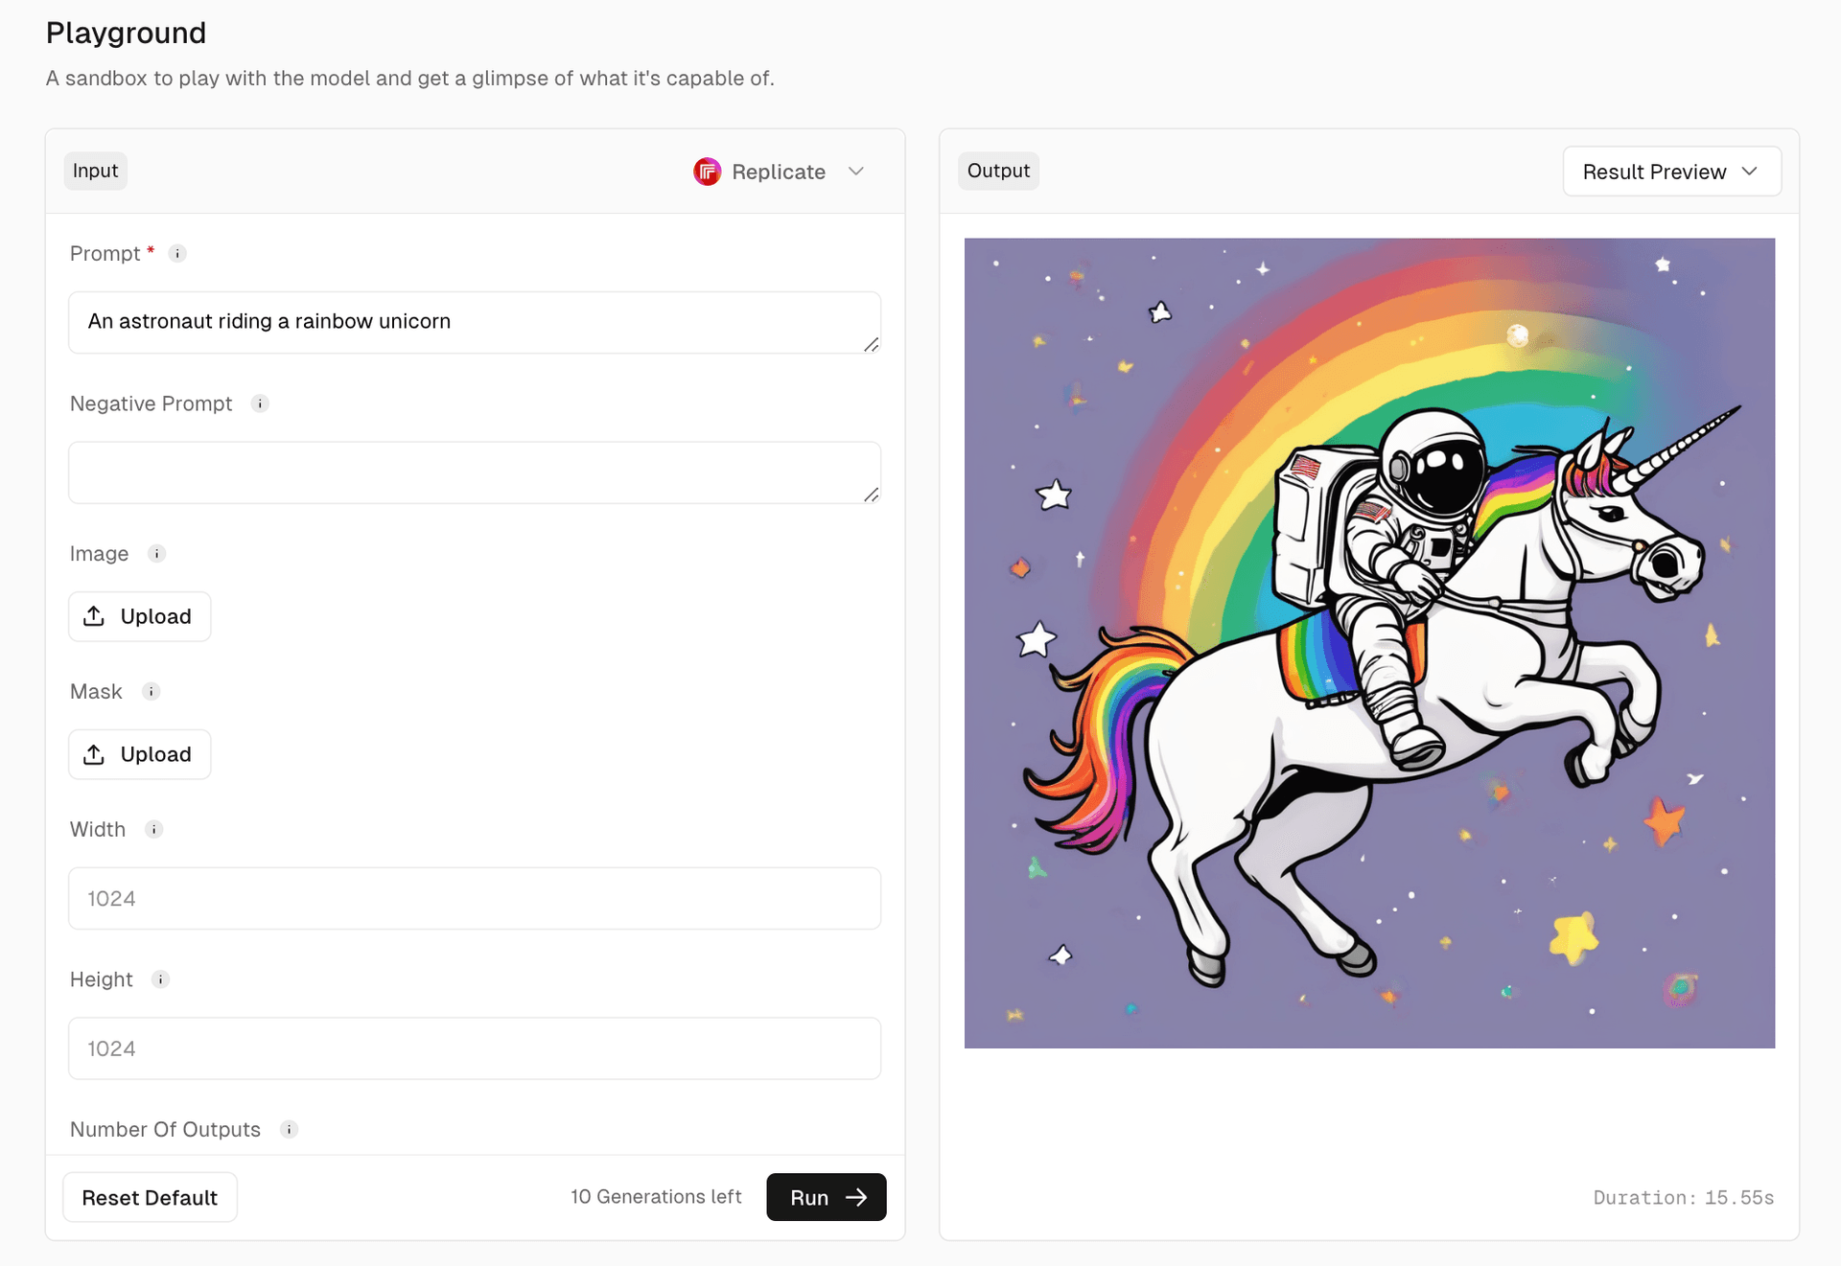
Task: Click Upload button under Image
Action: 140,616
